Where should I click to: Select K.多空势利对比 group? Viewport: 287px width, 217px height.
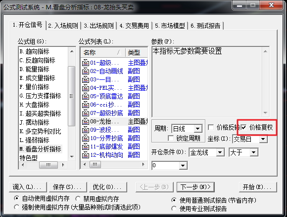click(40, 131)
